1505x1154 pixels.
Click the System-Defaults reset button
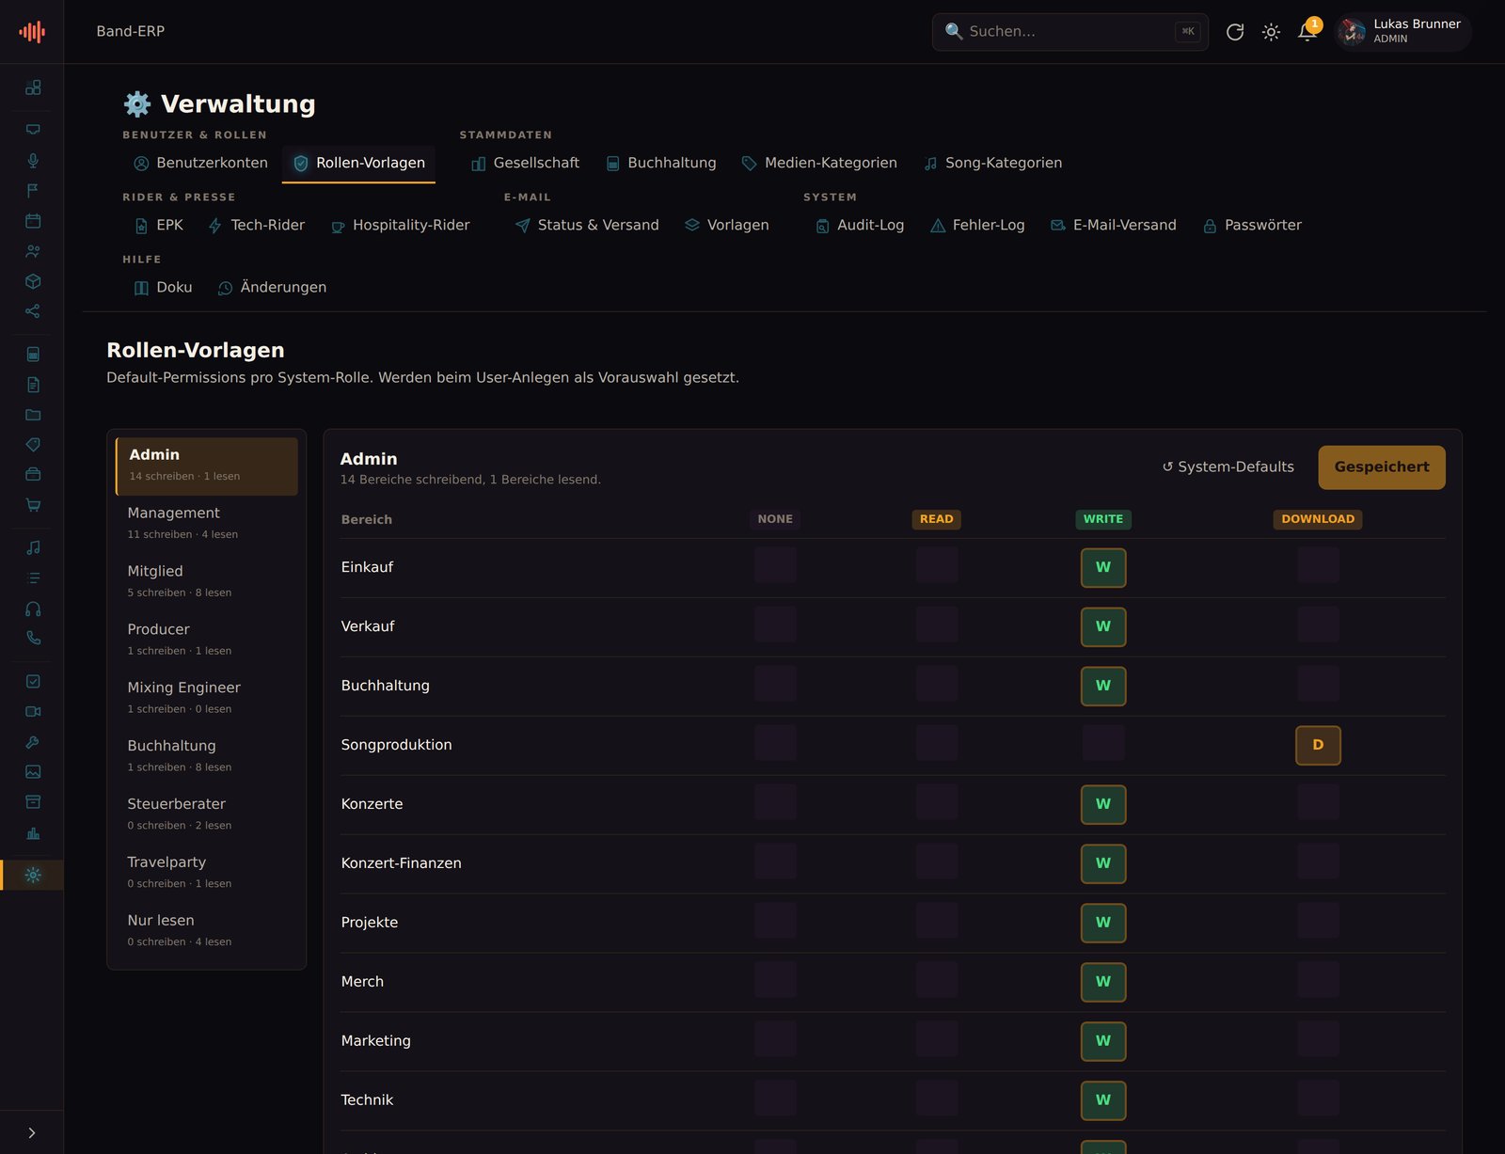click(1228, 467)
